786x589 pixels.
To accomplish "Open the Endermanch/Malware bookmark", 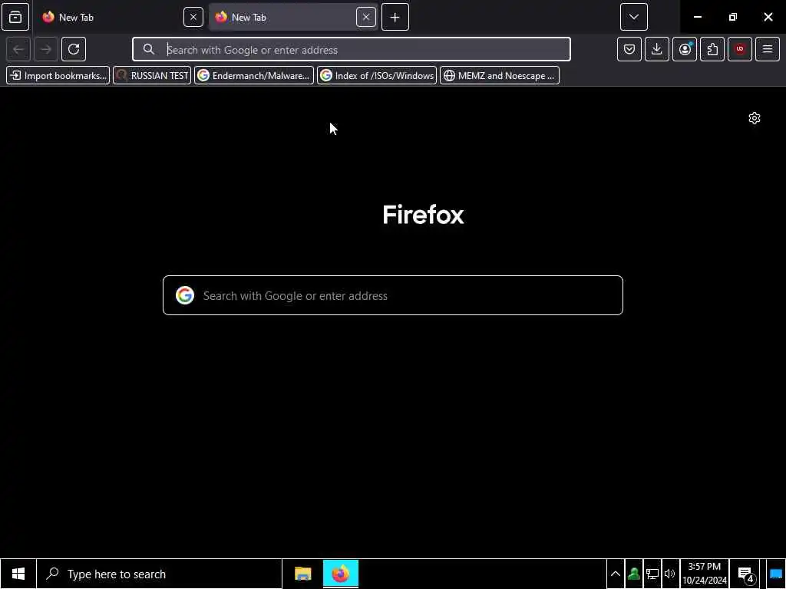I will (x=254, y=76).
